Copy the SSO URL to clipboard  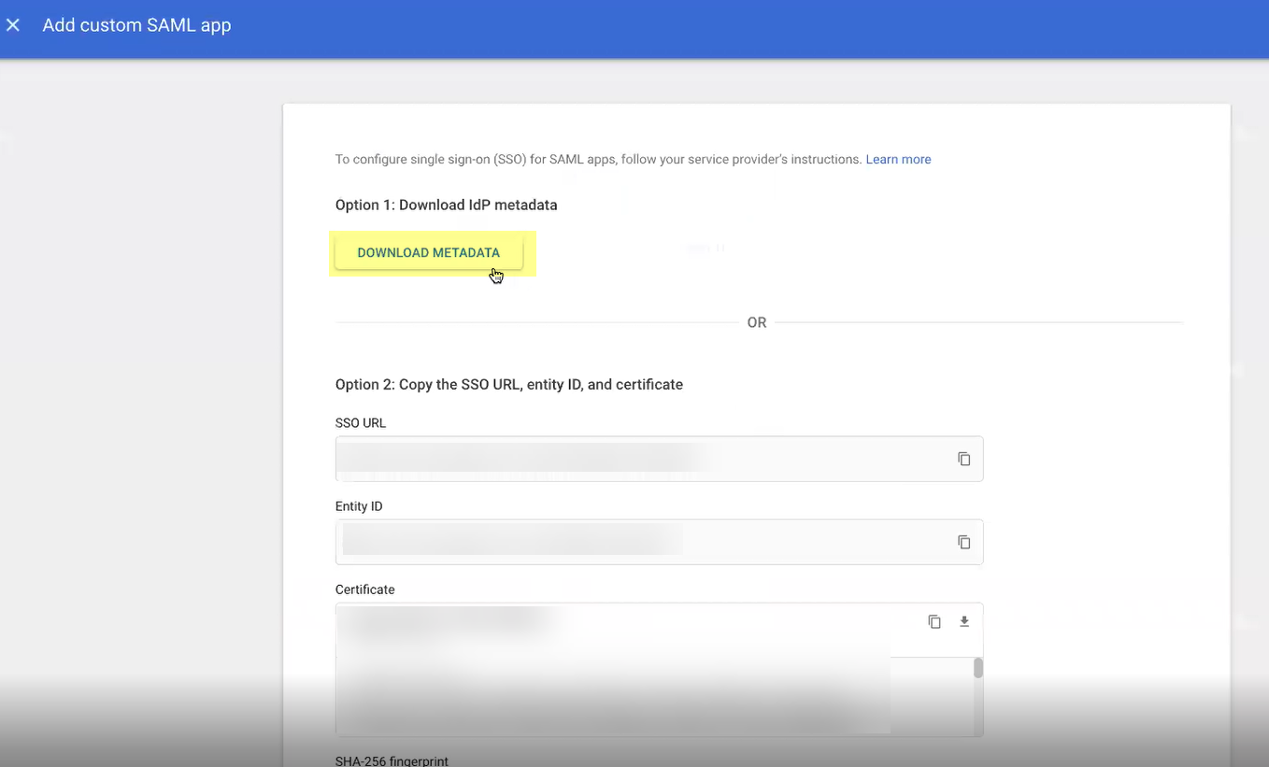(963, 459)
